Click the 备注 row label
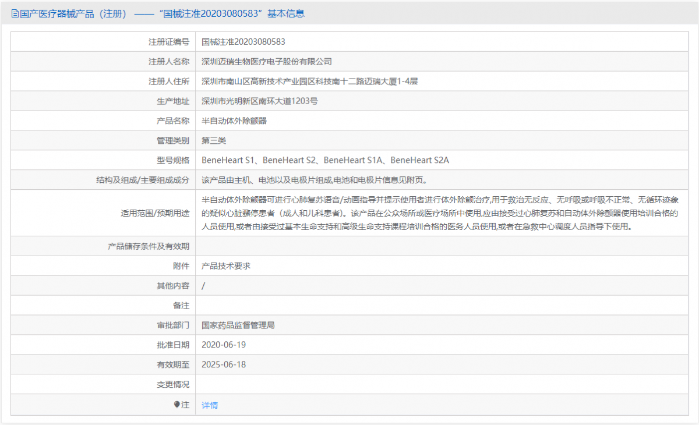This screenshot has width=699, height=425. [181, 306]
